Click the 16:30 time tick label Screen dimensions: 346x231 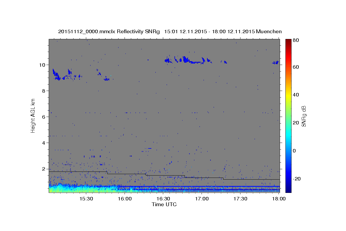coord(163,199)
